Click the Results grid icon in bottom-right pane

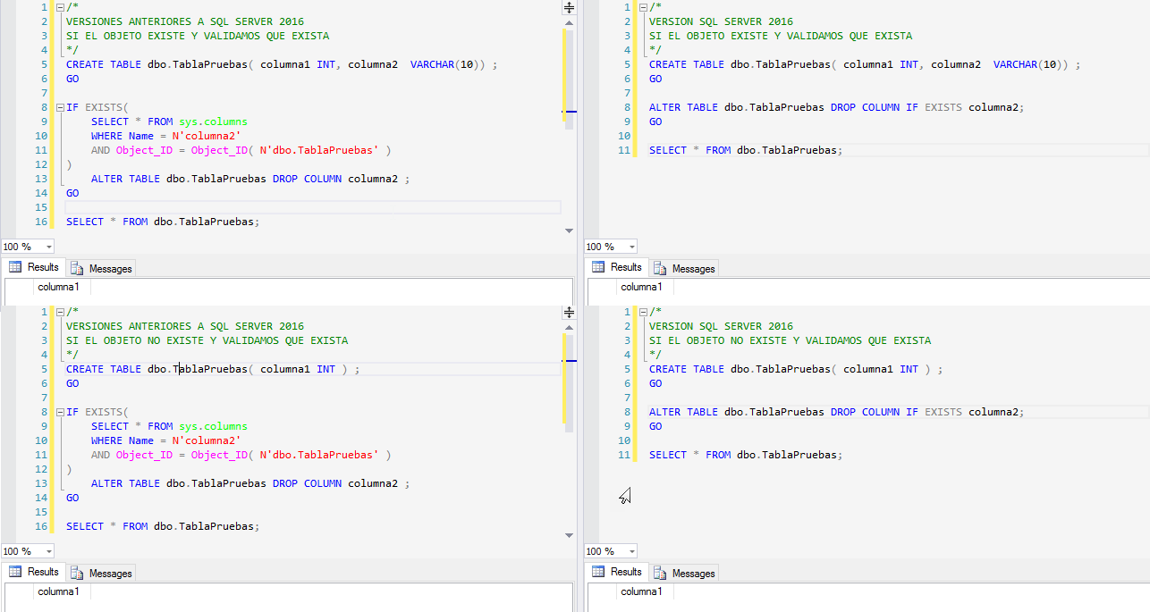[596, 572]
